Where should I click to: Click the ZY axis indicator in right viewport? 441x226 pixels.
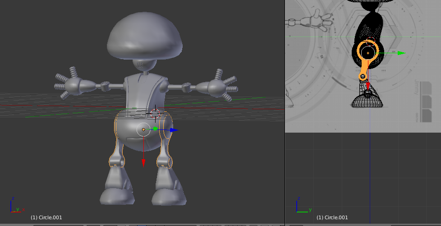tap(304, 205)
